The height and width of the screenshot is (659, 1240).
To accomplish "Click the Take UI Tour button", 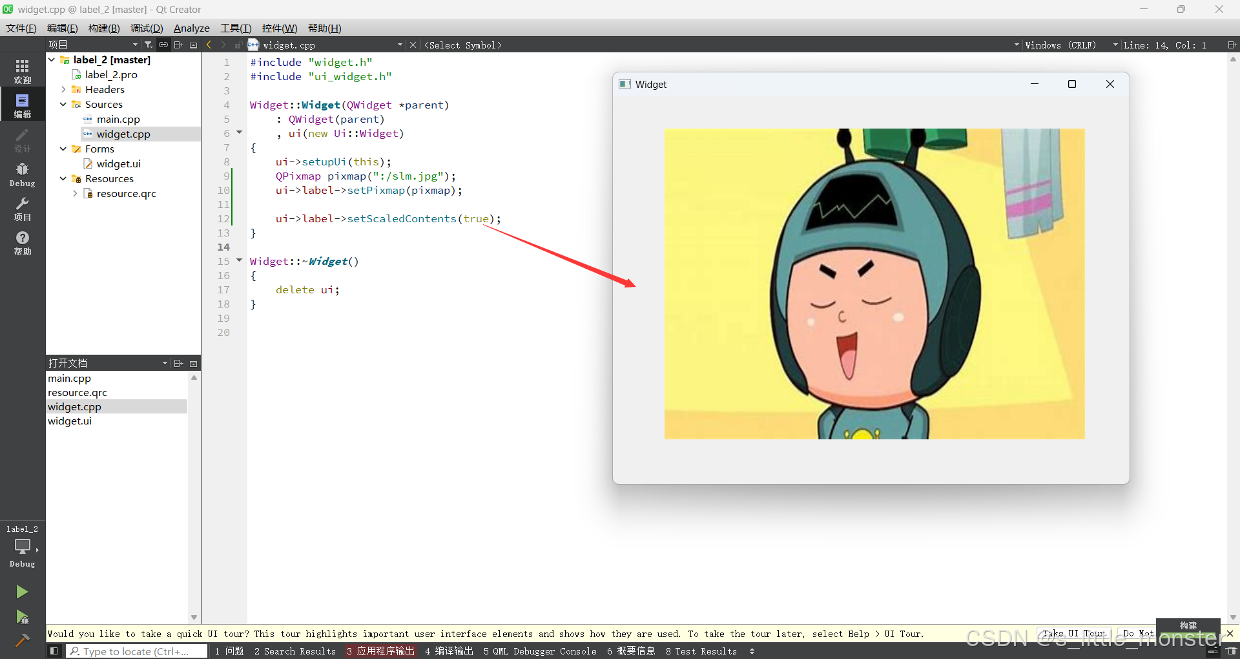I will coord(1073,633).
